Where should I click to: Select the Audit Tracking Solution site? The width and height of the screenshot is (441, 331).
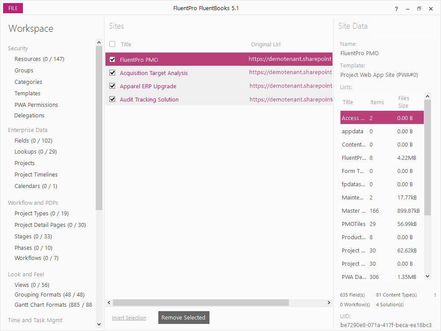pos(149,99)
